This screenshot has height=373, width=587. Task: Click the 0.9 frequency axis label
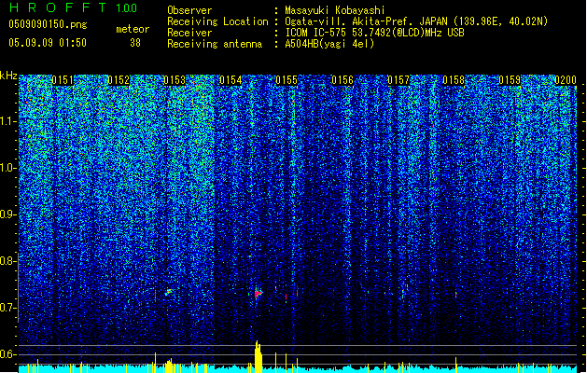pos(8,214)
